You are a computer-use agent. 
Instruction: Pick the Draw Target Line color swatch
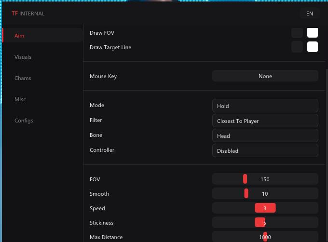(x=313, y=47)
